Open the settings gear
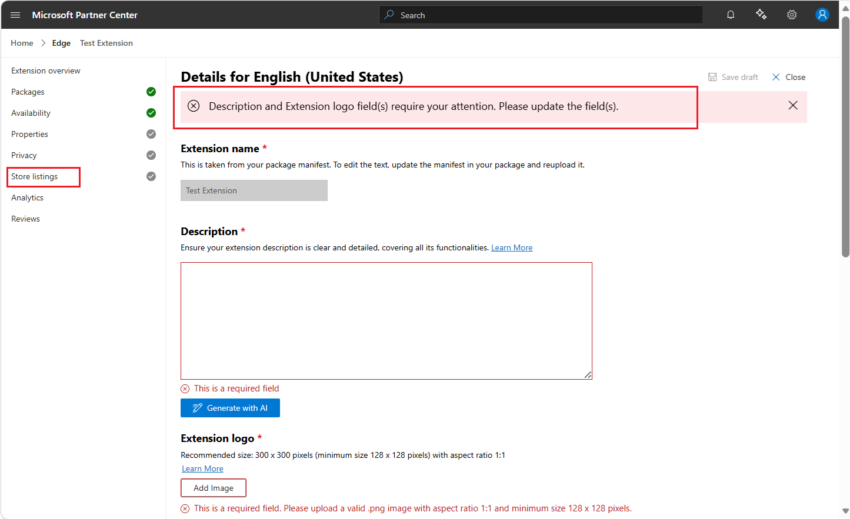This screenshot has width=850, height=519. (x=792, y=15)
